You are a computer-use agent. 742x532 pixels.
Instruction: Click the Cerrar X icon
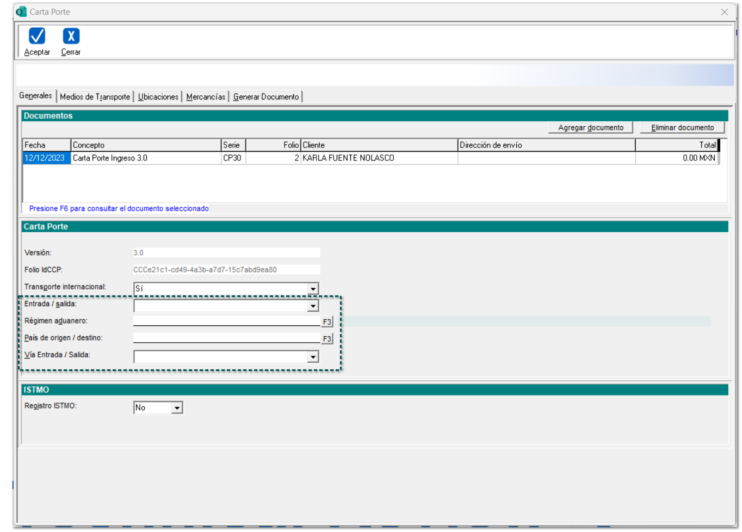[71, 36]
